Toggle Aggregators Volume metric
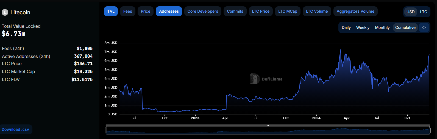The image size is (437, 139). tap(355, 11)
